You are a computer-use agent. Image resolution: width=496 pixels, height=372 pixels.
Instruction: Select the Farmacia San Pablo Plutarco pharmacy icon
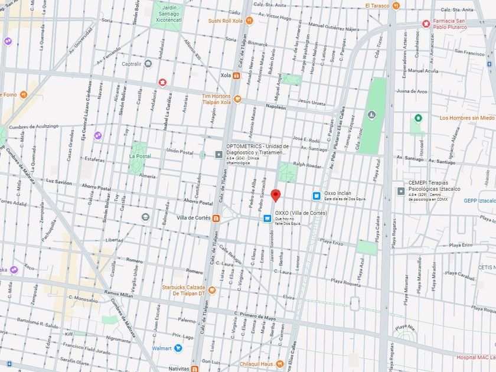coord(426,24)
